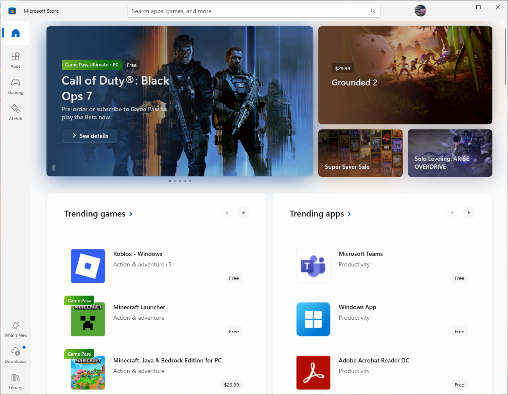508x395 pixels.
Task: Click Free next to Roblox - Windows
Action: pyautogui.click(x=233, y=278)
